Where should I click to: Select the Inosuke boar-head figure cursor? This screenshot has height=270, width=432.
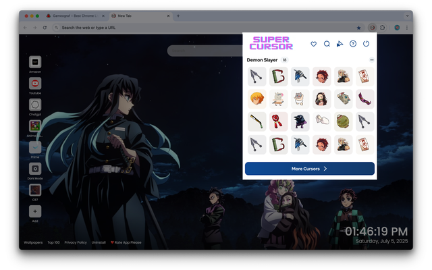pyautogui.click(x=278, y=99)
